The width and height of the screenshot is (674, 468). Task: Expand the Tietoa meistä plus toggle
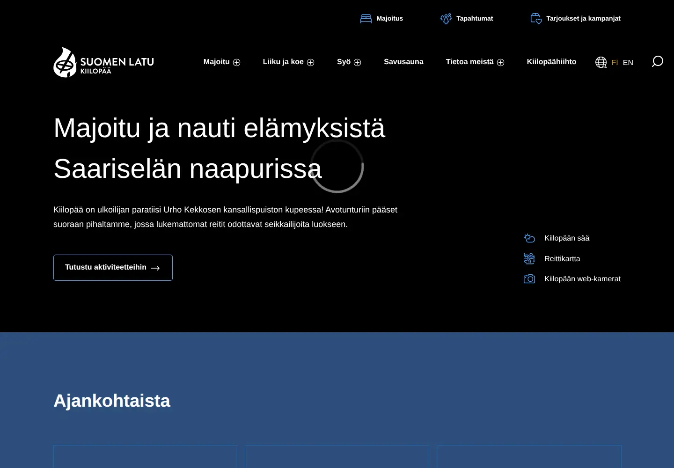tap(501, 62)
